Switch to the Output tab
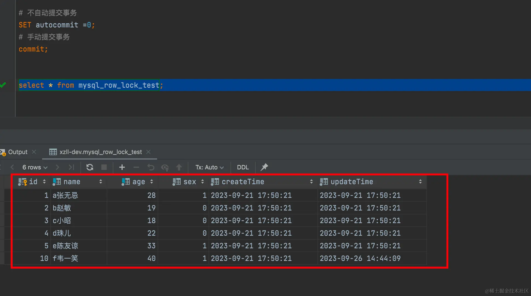The image size is (531, 296). [x=18, y=152]
